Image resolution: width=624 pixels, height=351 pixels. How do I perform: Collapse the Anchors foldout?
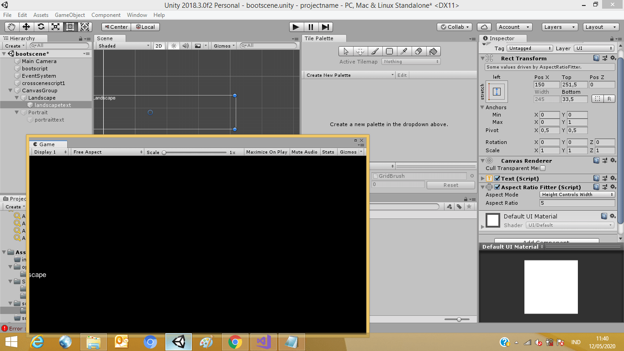[x=482, y=107]
